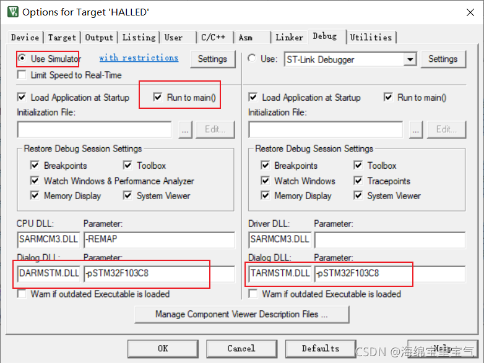Open the with restrictions link

coord(139,58)
